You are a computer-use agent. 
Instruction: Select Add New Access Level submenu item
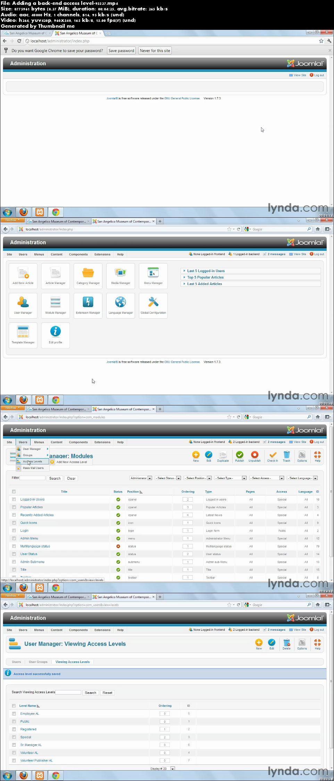(x=71, y=462)
